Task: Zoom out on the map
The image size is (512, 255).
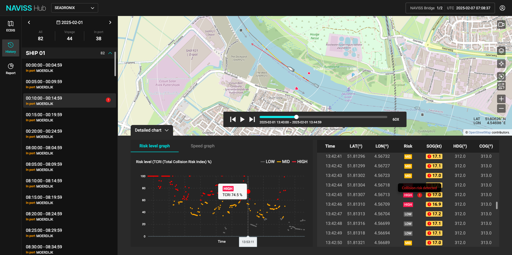Action: click(501, 108)
